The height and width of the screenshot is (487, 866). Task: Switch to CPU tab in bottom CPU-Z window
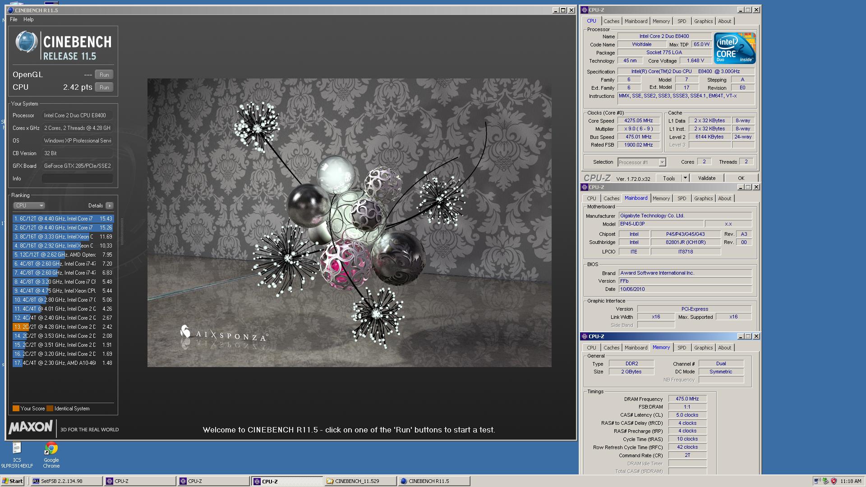[x=591, y=348]
